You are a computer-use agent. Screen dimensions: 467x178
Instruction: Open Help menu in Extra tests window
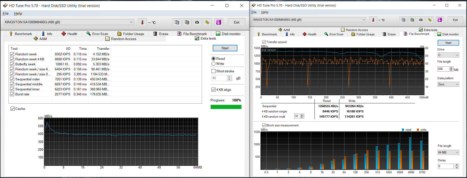pos(18,14)
